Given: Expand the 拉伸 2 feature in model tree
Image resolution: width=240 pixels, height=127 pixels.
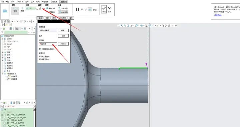Looking at the screenshot, I should click(2, 60).
